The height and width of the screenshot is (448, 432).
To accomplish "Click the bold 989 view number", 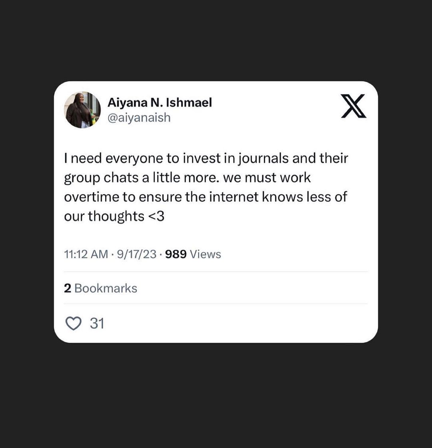I will (x=176, y=254).
